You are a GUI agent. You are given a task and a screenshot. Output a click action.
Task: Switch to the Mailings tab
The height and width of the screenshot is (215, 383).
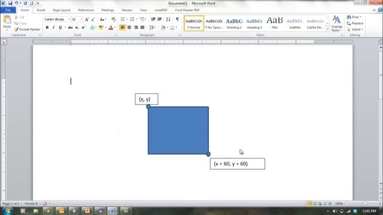tap(108, 10)
